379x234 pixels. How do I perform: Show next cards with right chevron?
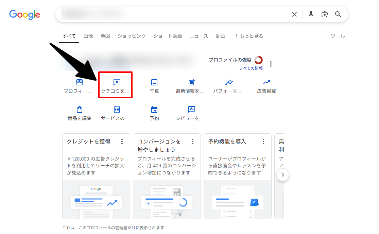(x=282, y=175)
